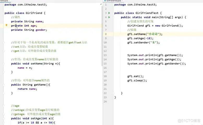Screen dimensions: 203x125
Task: Click comment '//getAge: 对外提供成员变量age的值'
Action: click(36, 114)
